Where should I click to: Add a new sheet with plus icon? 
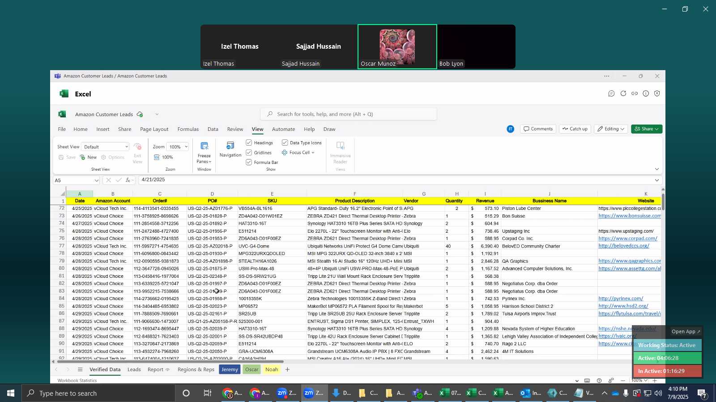click(287, 369)
